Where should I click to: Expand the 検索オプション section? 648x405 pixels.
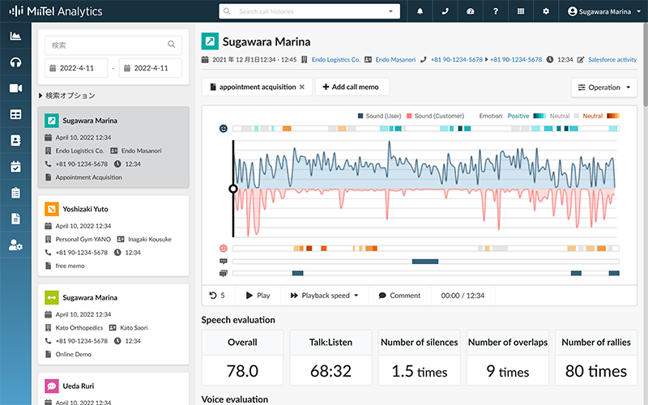tap(67, 96)
